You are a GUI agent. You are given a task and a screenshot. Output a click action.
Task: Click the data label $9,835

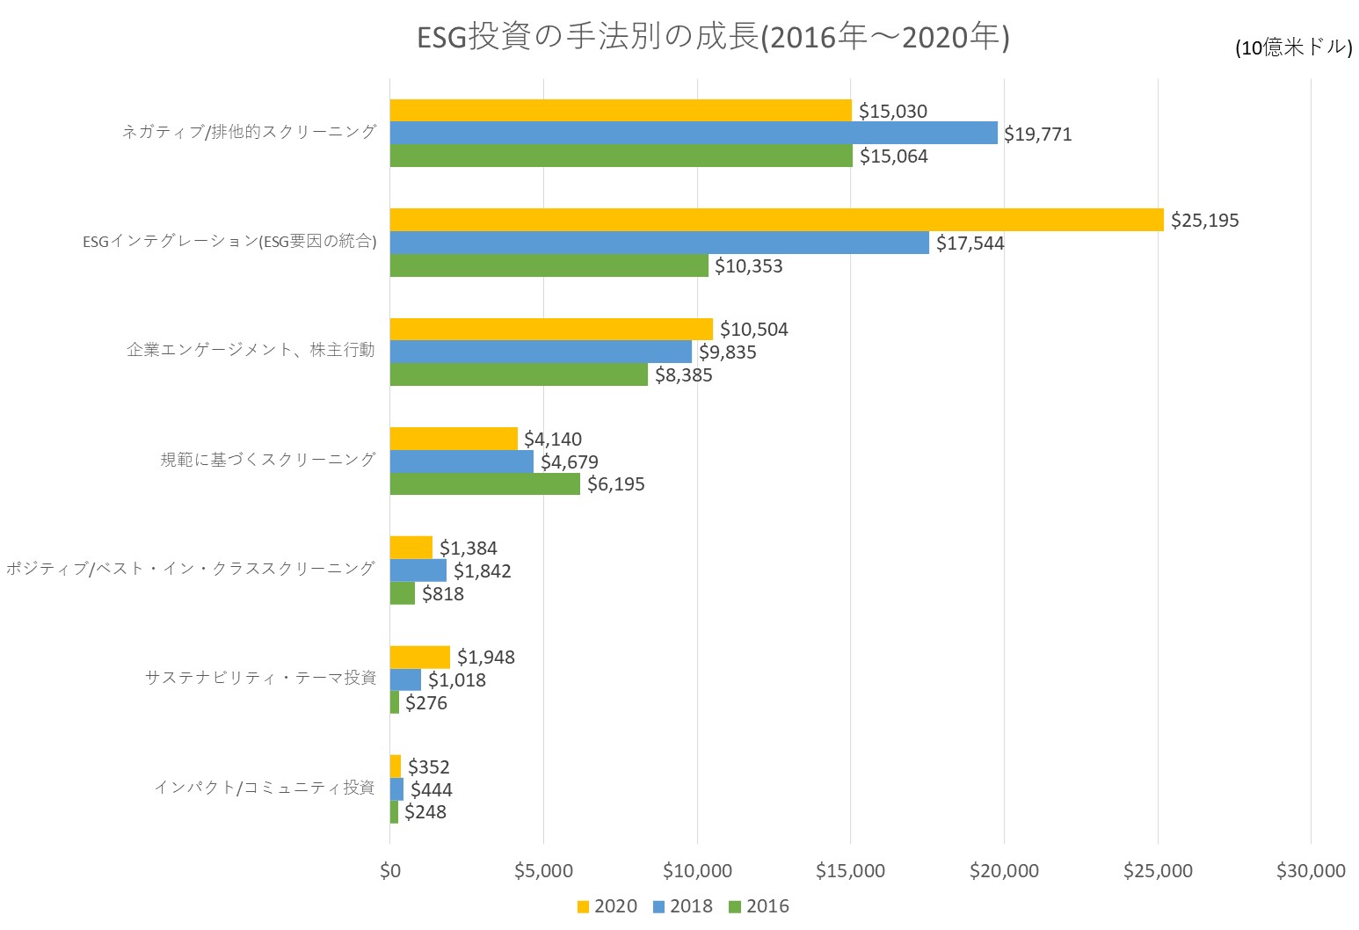click(728, 352)
